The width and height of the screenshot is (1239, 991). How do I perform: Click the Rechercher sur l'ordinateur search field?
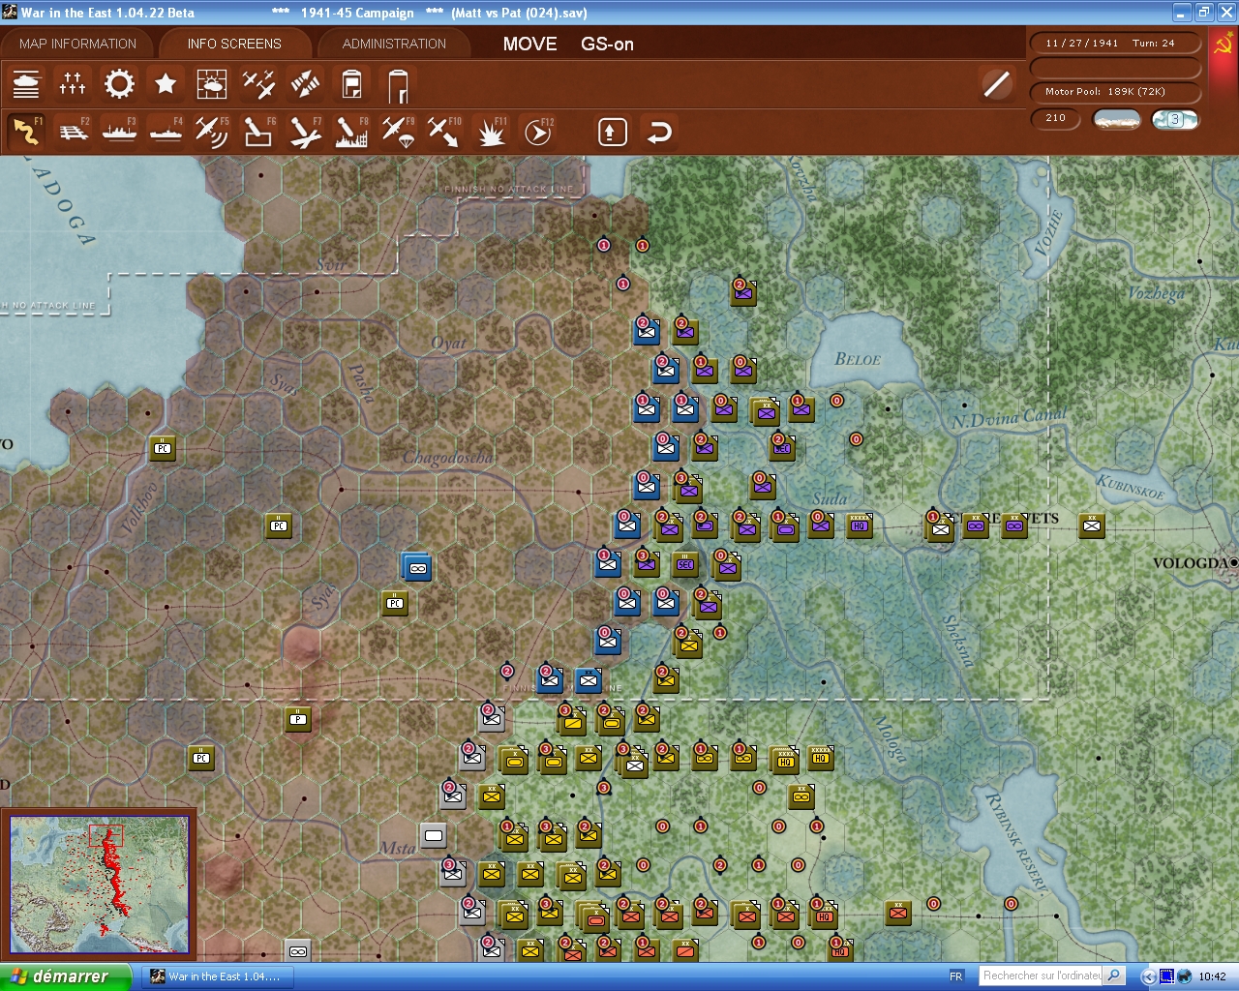1041,976
